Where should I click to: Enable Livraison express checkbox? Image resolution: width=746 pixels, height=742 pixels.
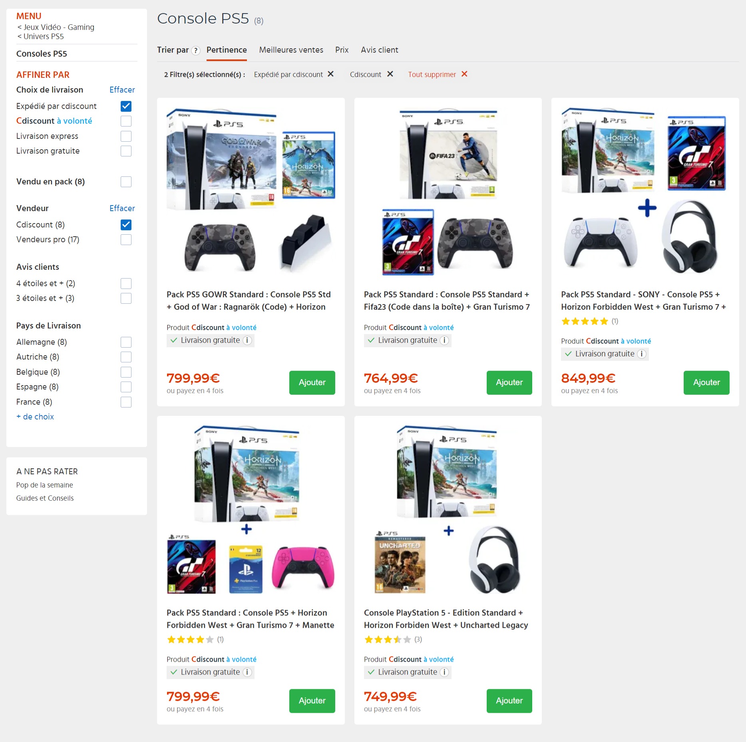pyautogui.click(x=126, y=136)
